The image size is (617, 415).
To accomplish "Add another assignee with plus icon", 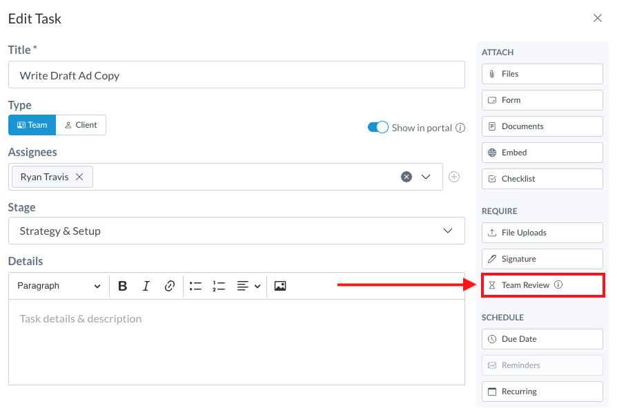I will pos(454,177).
